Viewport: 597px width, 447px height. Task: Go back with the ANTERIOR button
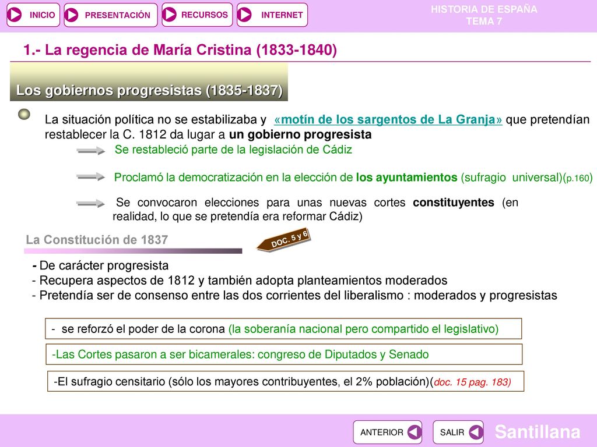pos(388,432)
